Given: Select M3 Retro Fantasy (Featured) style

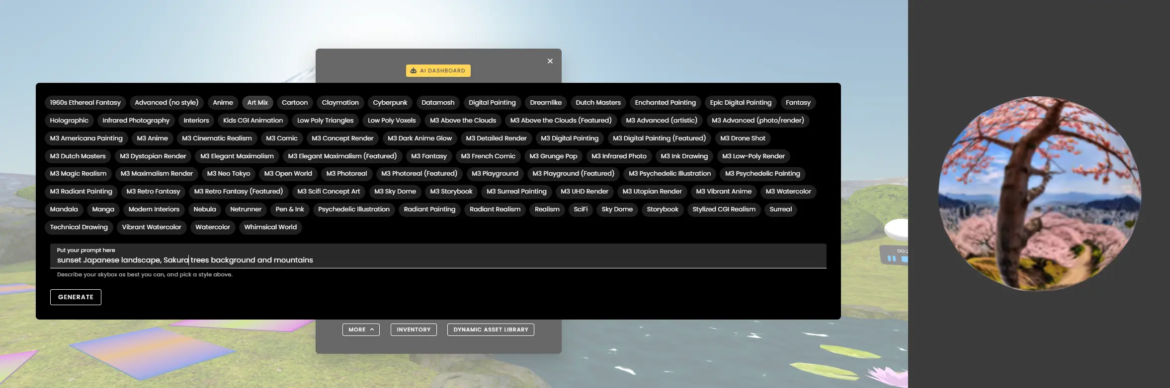Looking at the screenshot, I should pos(239,192).
